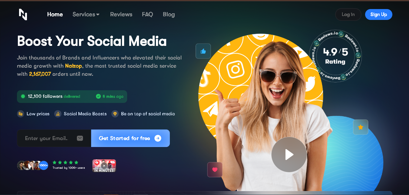Click the five green stars rating

(65, 162)
